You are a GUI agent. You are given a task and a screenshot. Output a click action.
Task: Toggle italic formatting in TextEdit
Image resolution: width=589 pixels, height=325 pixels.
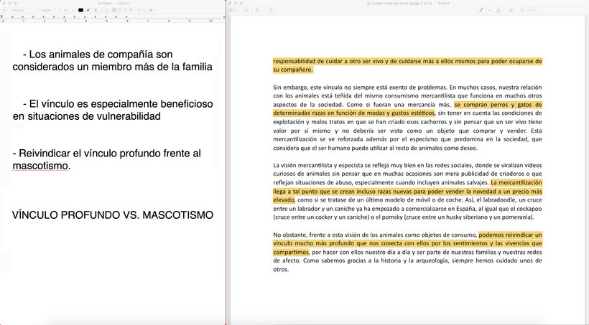click(101, 10)
